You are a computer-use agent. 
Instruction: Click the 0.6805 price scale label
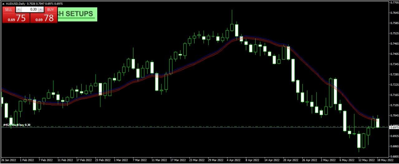pos(394,157)
